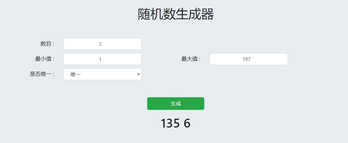This screenshot has width=348, height=143.
Task: Click the generated number 6
Action: [187, 123]
